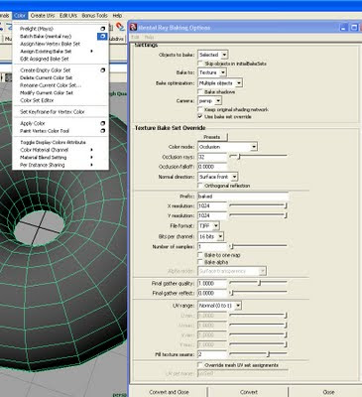Click the Maya icon in baking options title bar

click(x=134, y=28)
